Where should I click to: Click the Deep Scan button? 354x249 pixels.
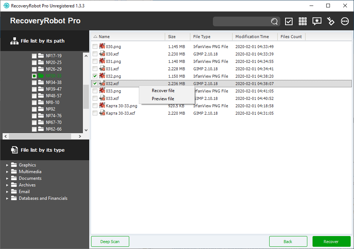(110, 242)
